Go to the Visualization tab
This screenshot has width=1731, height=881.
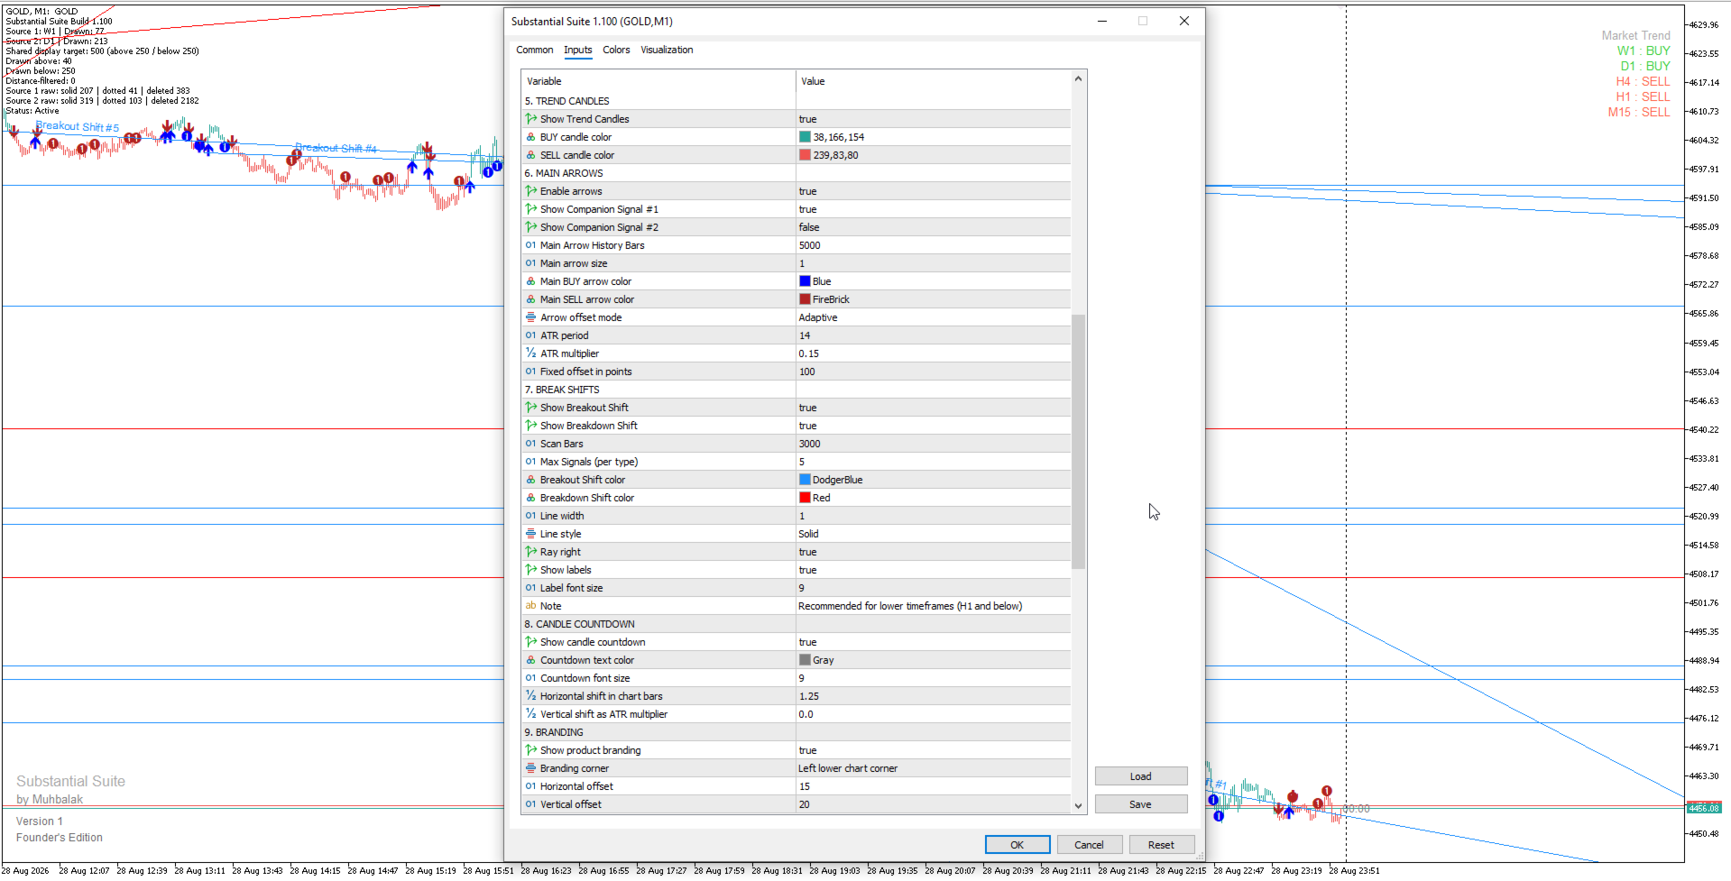667,50
